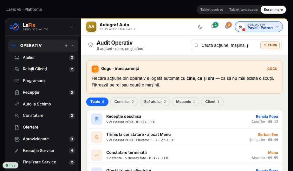Image resolution: width=293 pixels, height=171 pixels.
Task: Open the Constatare terminată log entry
Action: (185, 155)
